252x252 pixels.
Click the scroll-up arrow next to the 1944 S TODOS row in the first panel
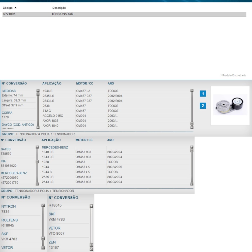pos(192,90)
